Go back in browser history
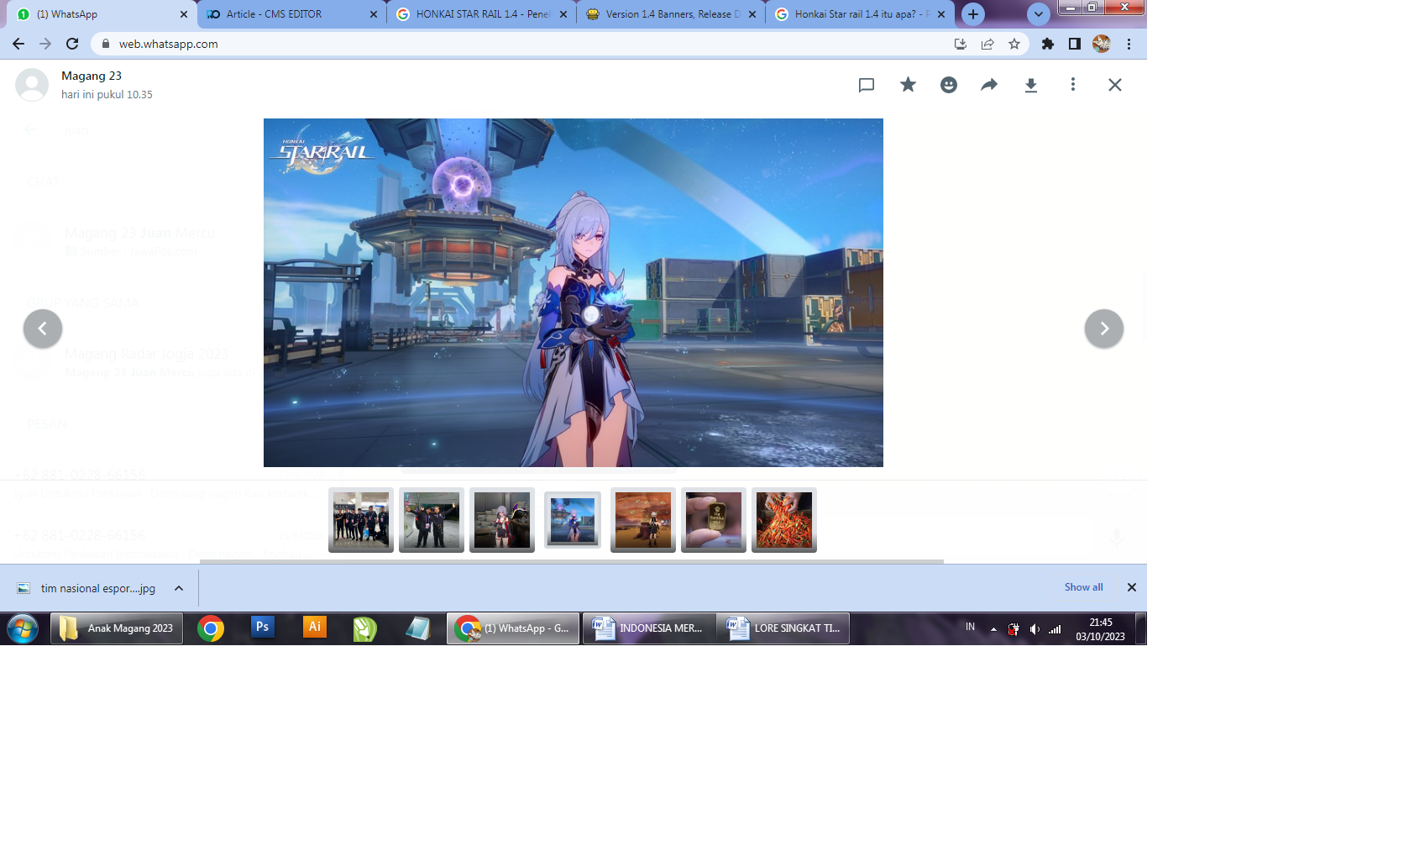Screen dimensions: 1409x867 coord(18,44)
